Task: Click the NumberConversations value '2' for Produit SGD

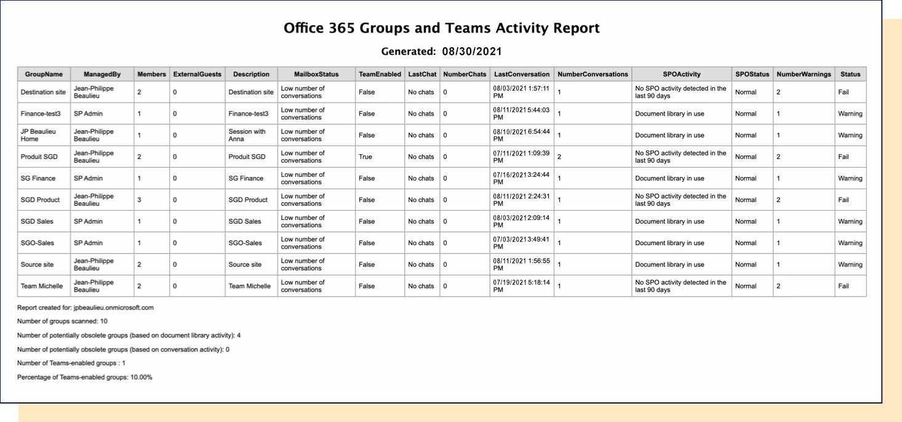Action: (x=559, y=157)
